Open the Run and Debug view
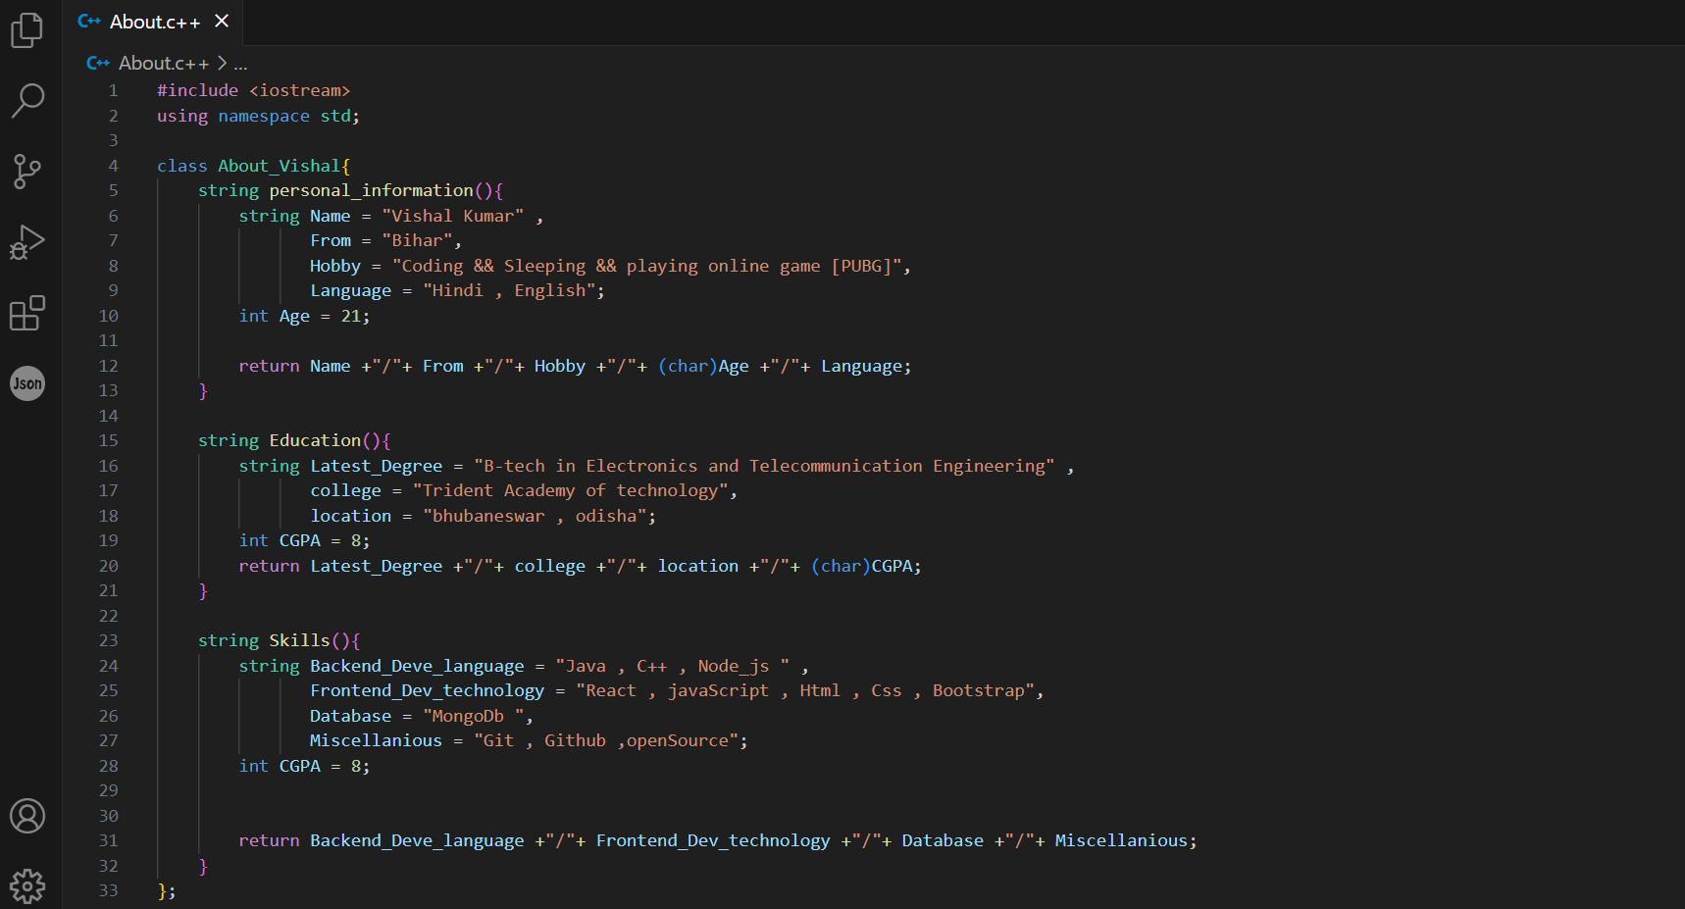 [27, 242]
